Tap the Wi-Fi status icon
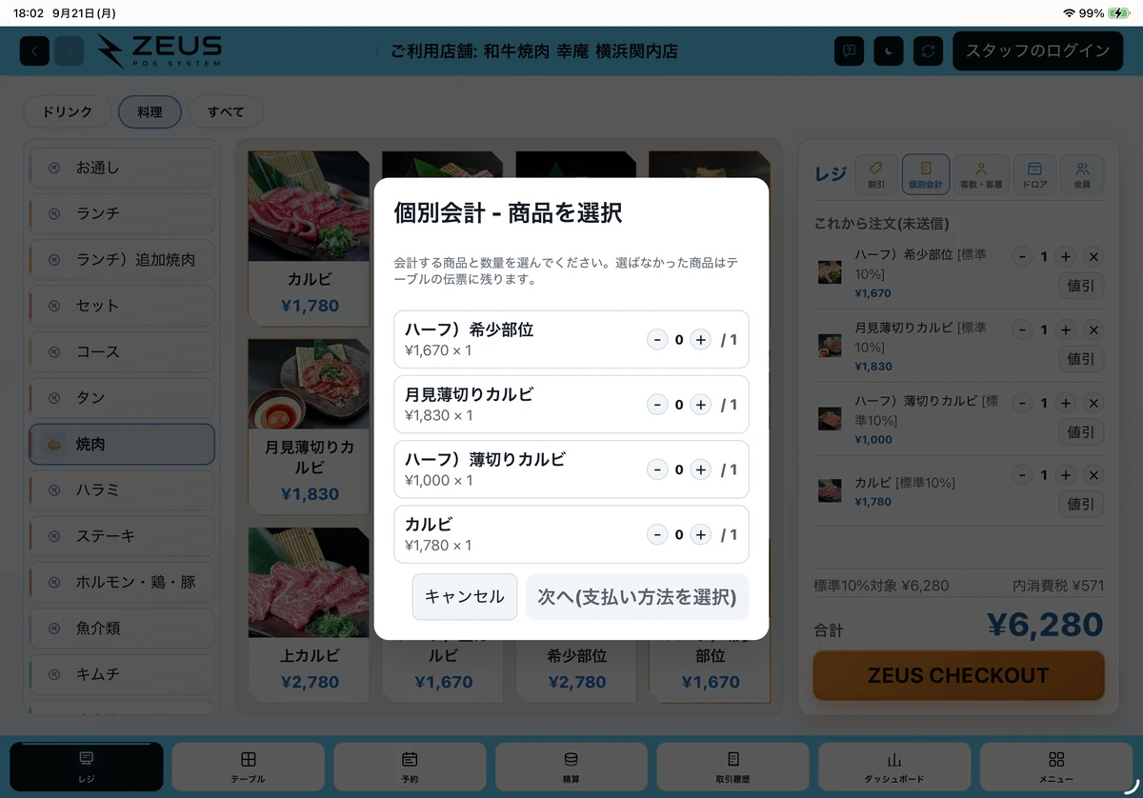Image resolution: width=1143 pixels, height=798 pixels. (1070, 13)
